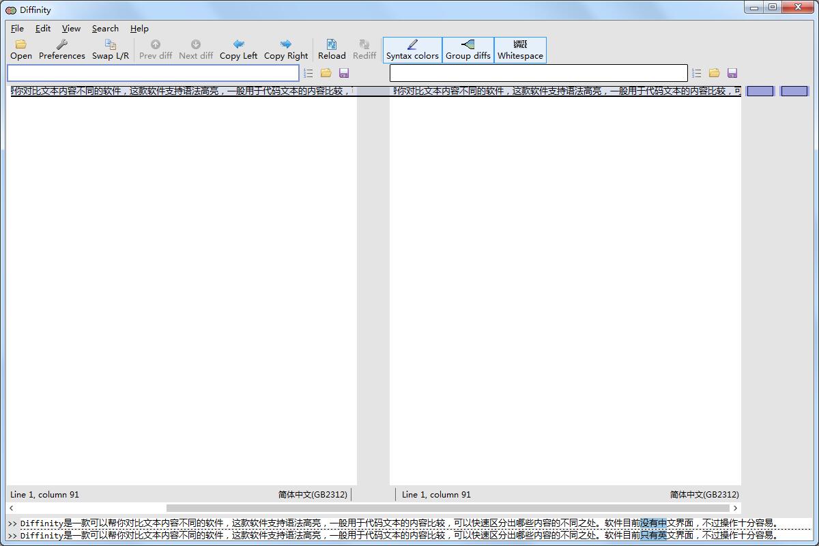Toggle Syntax colors highlighting
The width and height of the screenshot is (819, 546).
point(412,50)
